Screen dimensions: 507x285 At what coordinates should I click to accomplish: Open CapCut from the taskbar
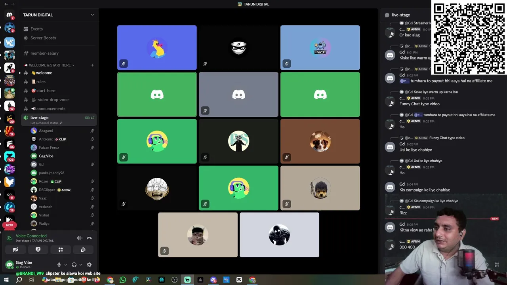tap(239, 280)
